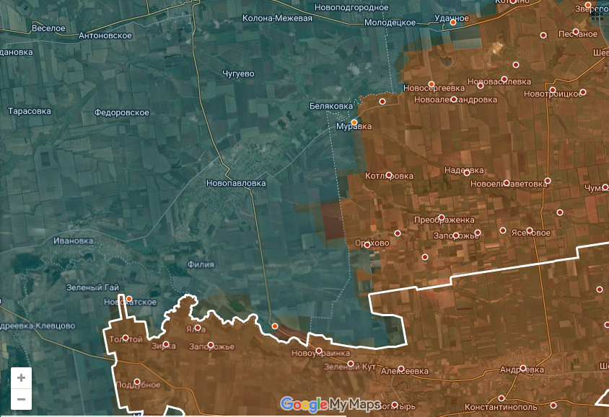
Task: Select the marker at Новоалександровка
Action: point(454,99)
